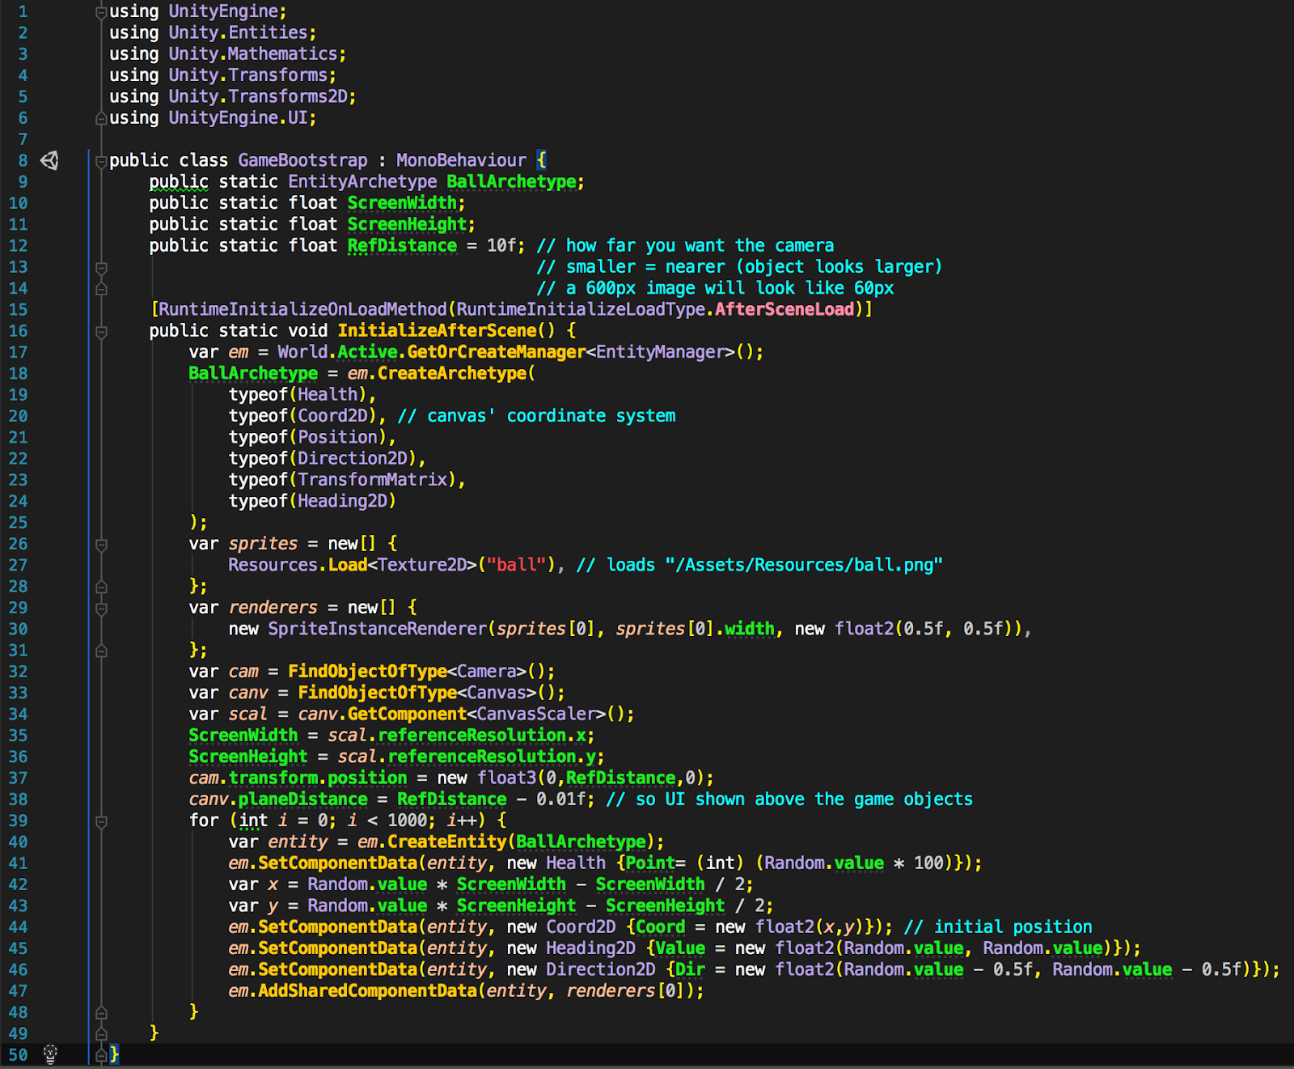Click the fold end marker at line 31
1294x1069 pixels.
coord(99,650)
